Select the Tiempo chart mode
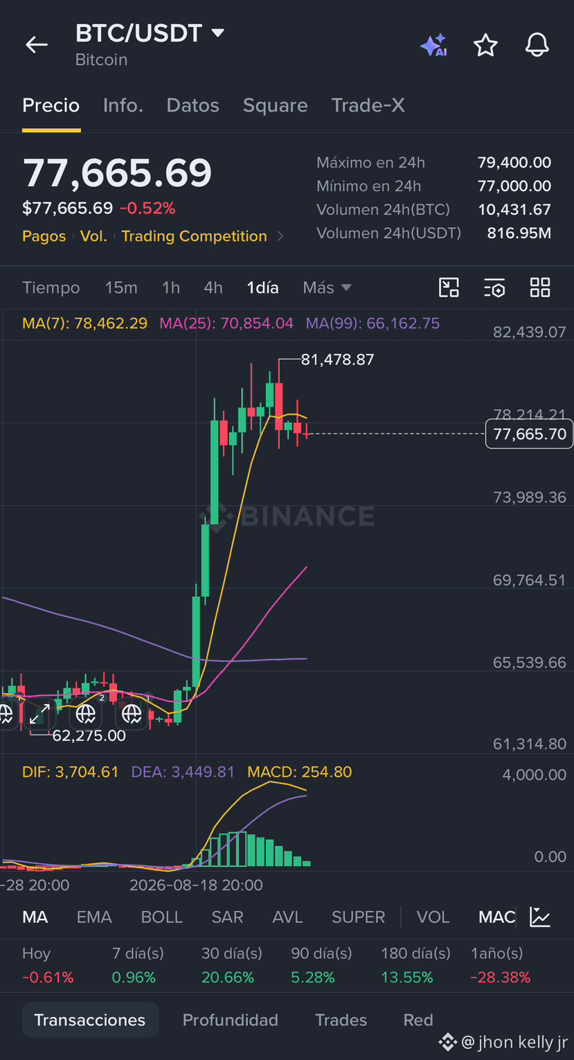 click(51, 287)
